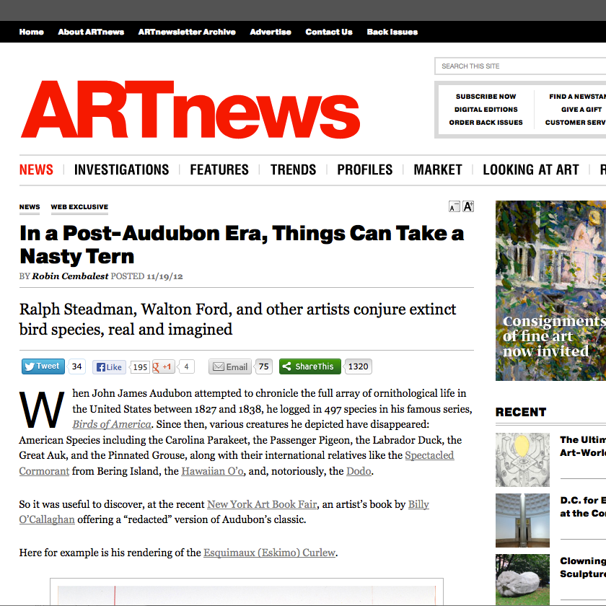Viewport: 606px width, 606px height.
Task: Click Subscribe Now button
Action: click(x=486, y=97)
